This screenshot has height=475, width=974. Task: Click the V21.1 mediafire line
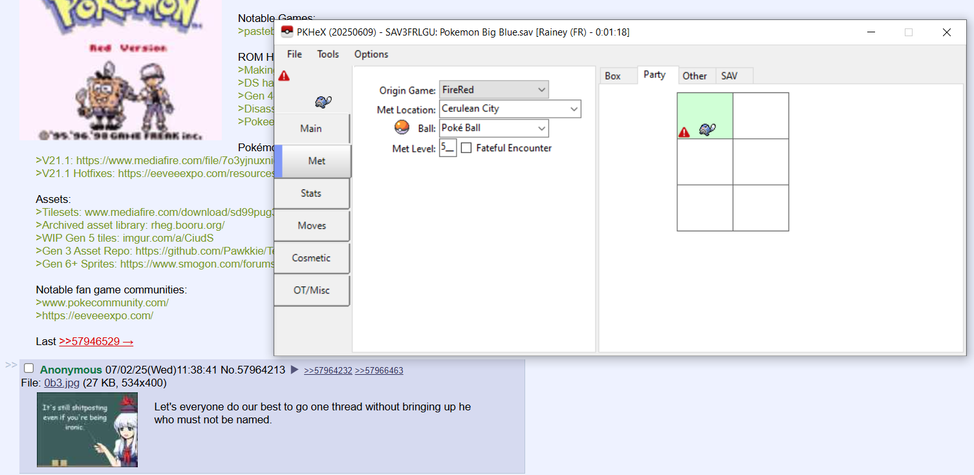[155, 160]
